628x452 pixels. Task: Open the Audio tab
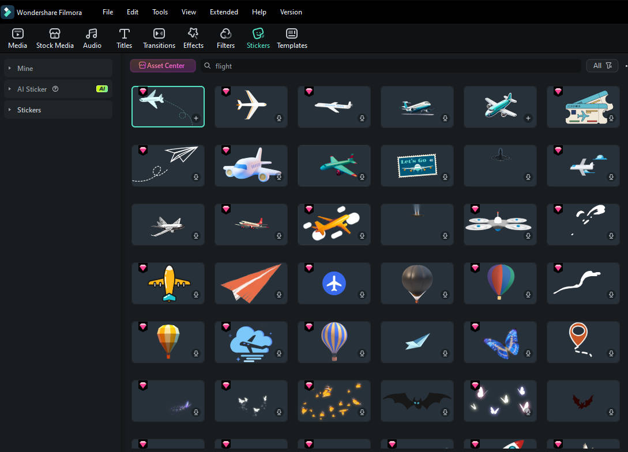point(92,39)
